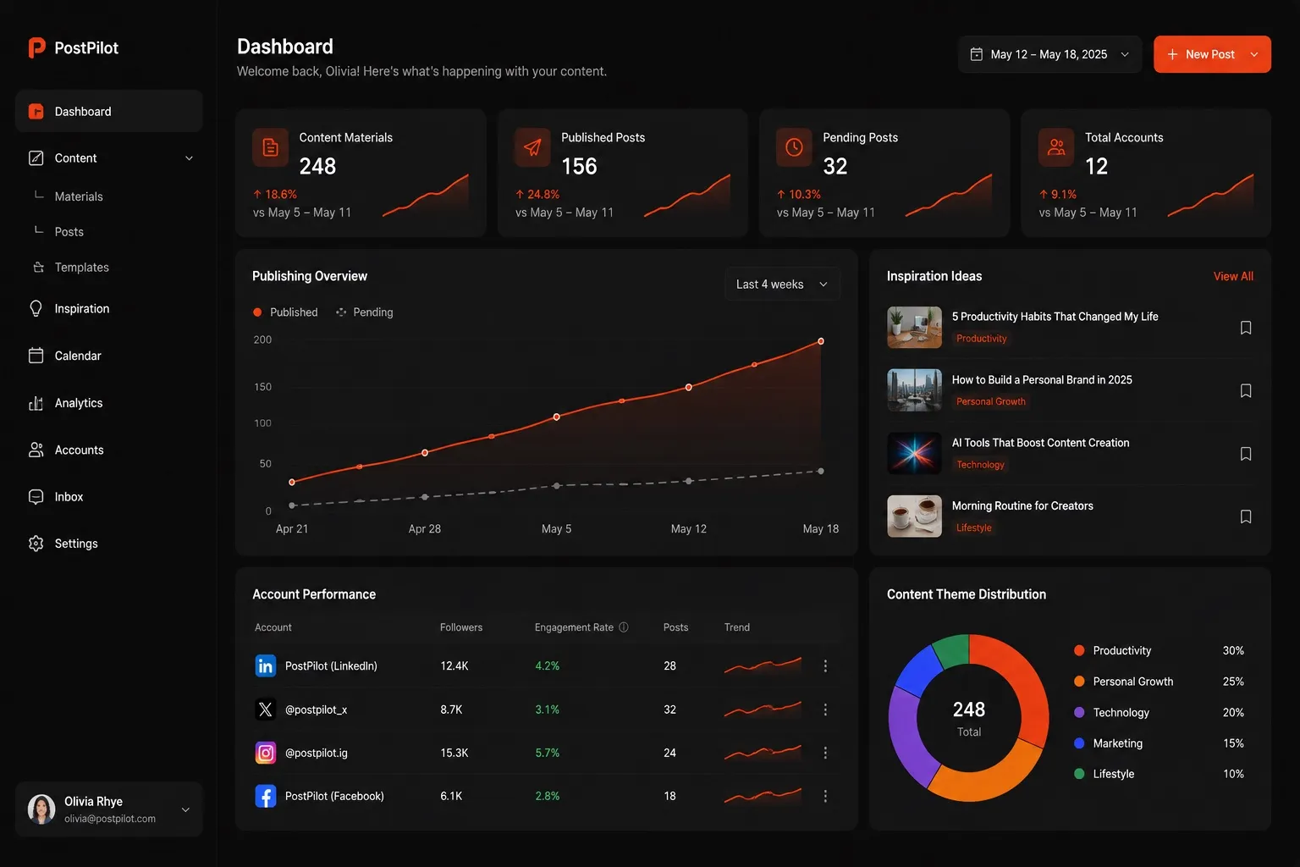Click the X account icon
The image size is (1300, 867).
pos(266,710)
